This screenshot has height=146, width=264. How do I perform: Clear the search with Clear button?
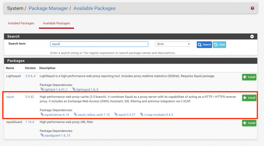(x=219, y=45)
